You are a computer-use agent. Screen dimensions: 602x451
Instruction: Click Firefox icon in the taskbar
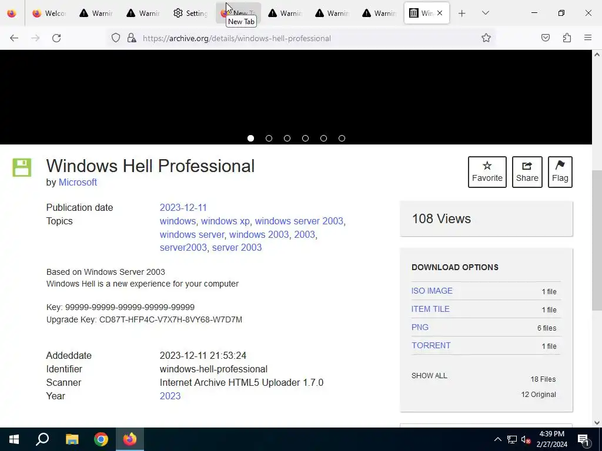coord(130,439)
